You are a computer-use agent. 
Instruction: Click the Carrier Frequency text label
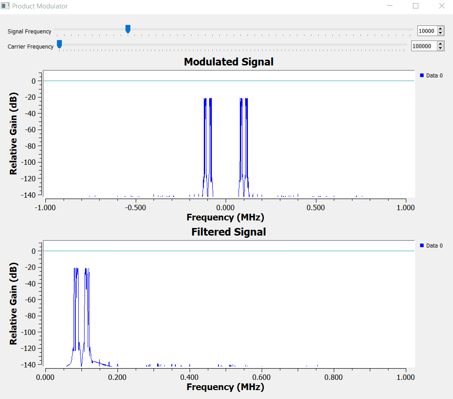(31, 47)
